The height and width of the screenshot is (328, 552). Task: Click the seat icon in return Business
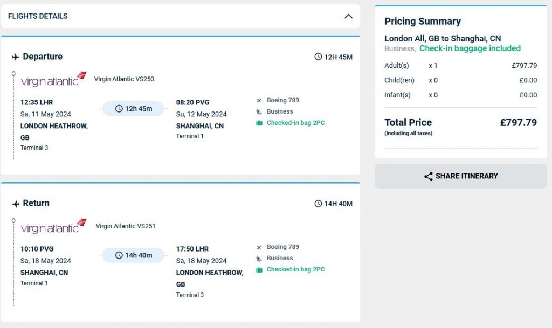point(259,259)
